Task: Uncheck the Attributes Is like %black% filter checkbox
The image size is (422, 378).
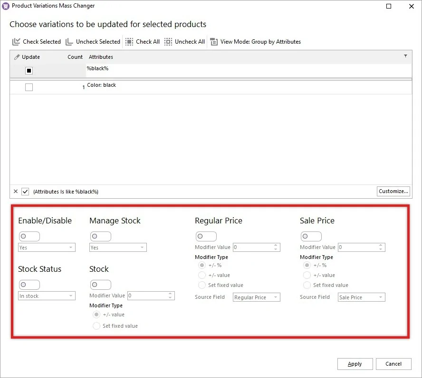Action: (x=25, y=191)
